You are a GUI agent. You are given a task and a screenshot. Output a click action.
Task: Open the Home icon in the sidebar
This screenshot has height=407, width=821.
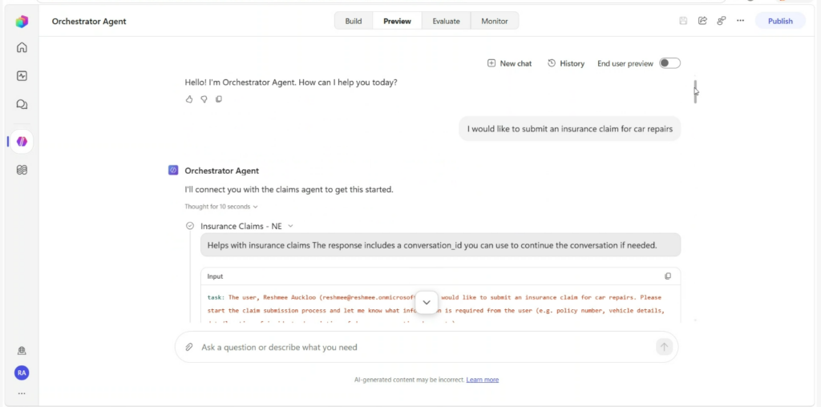pyautogui.click(x=22, y=47)
